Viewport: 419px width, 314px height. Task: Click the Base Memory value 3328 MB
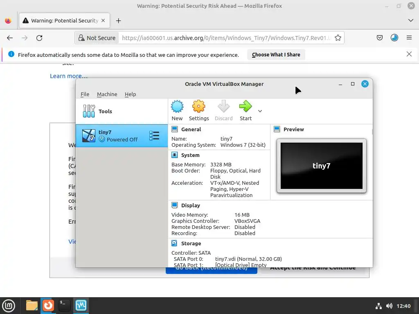221,164
